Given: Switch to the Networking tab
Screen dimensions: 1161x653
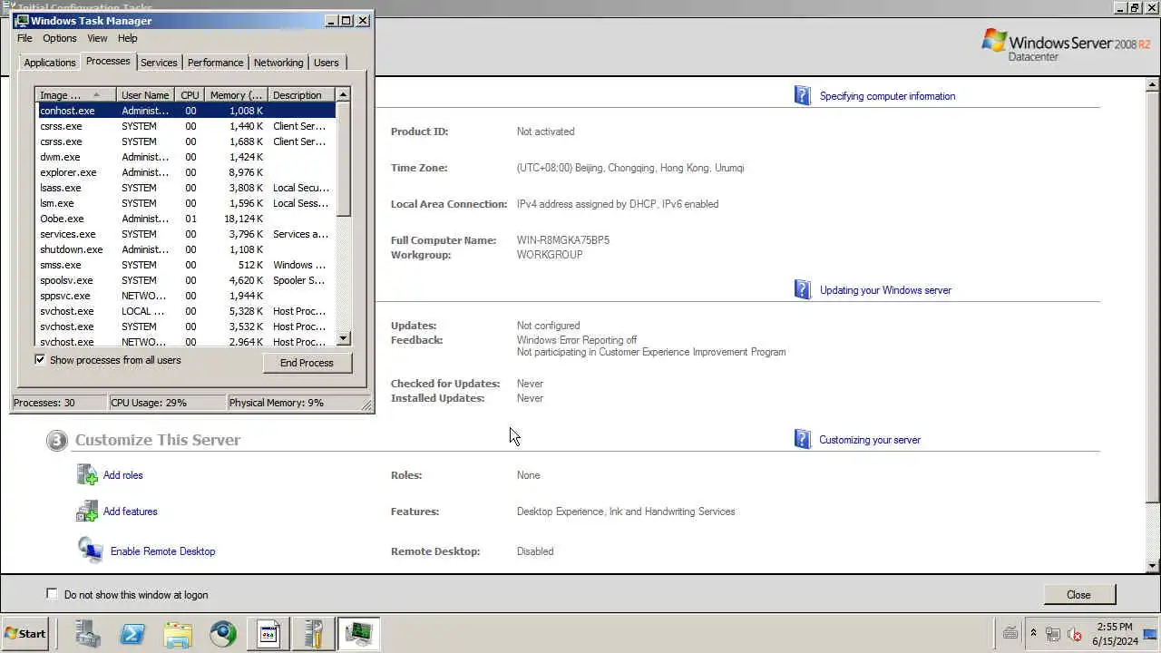Looking at the screenshot, I should [x=278, y=63].
